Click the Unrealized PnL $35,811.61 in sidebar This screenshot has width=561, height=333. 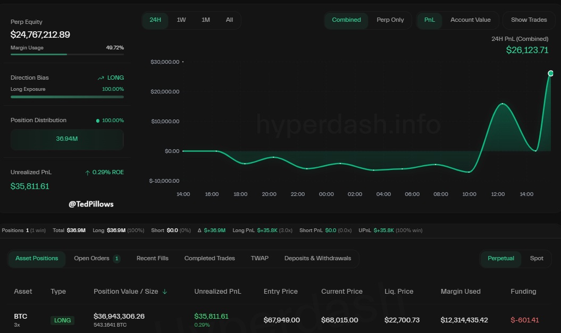coord(30,186)
